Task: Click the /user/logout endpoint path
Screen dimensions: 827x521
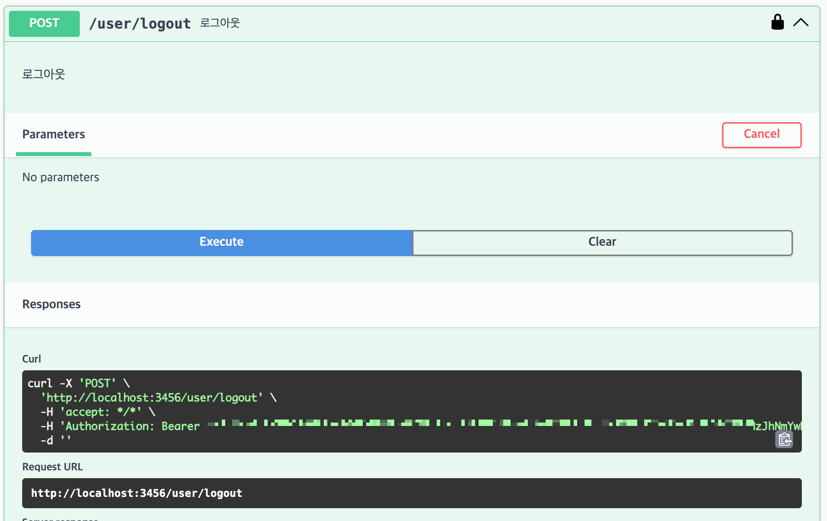Action: 140,24
